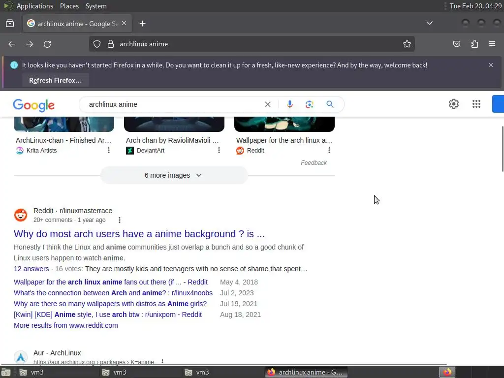View site security padlock info

(x=111, y=44)
